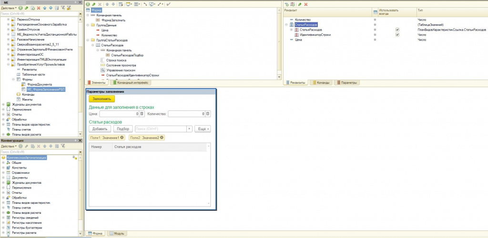The image size is (488, 238).
Task: Remove the Поле1: Значение1 filter tag
Action: pos(122,138)
